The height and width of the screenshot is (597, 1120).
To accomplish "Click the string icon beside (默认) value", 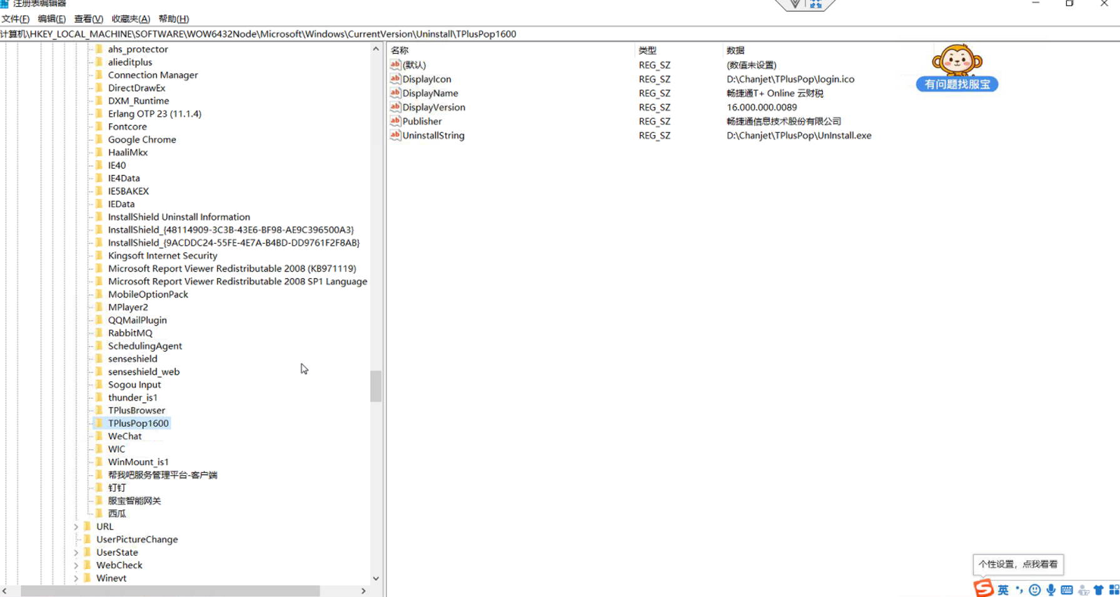I will (395, 64).
